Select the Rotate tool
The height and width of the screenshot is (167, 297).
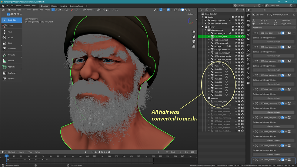pos(11,37)
